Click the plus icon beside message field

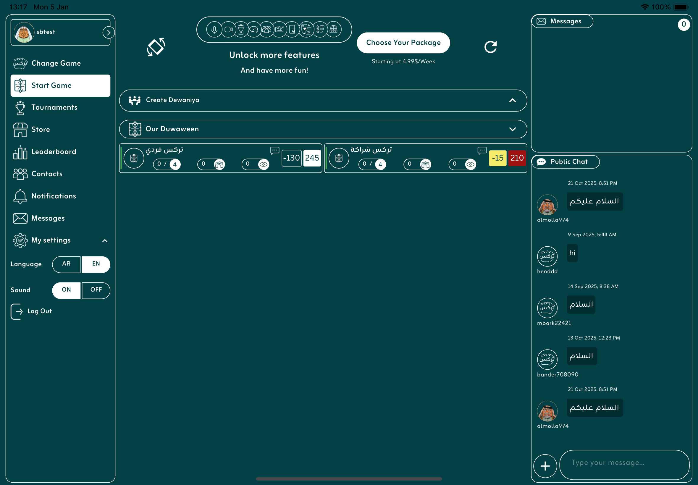(545, 466)
